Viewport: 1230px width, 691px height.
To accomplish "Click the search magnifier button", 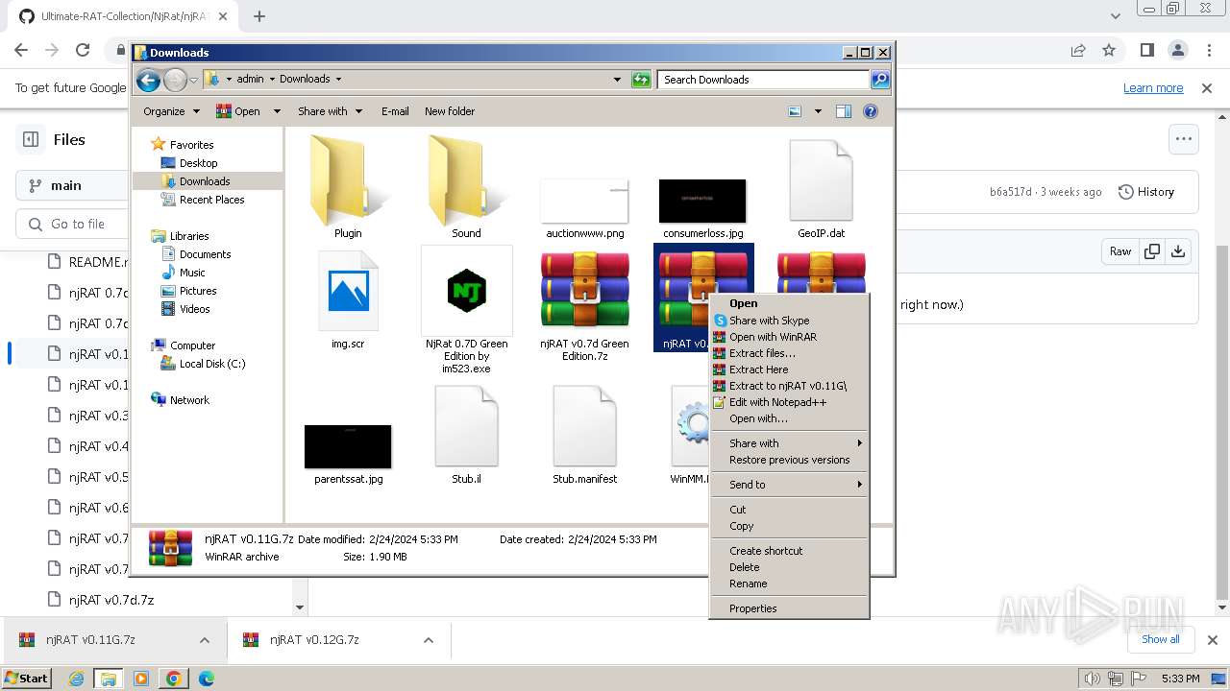I will 880,80.
